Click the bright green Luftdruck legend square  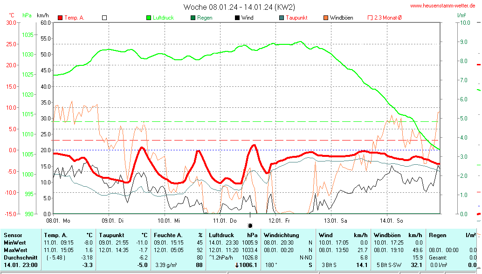coord(149,18)
